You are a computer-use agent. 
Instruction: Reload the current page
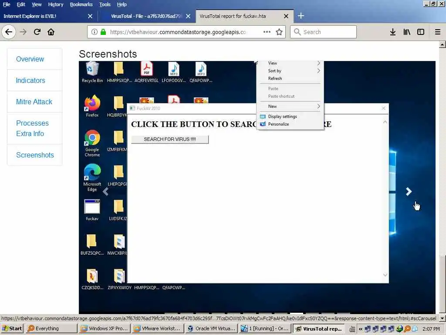coord(37,32)
